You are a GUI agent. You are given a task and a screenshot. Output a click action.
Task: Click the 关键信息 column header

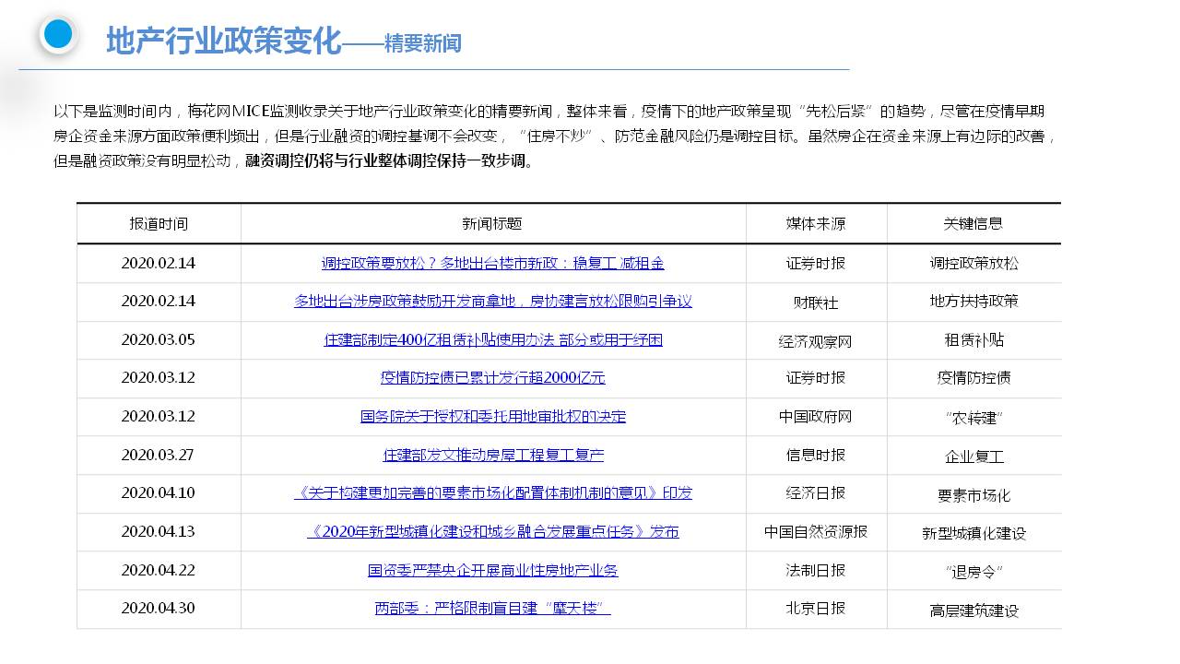[x=973, y=223]
